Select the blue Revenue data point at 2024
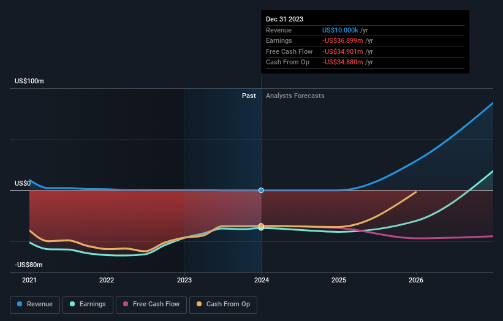 [x=261, y=190]
